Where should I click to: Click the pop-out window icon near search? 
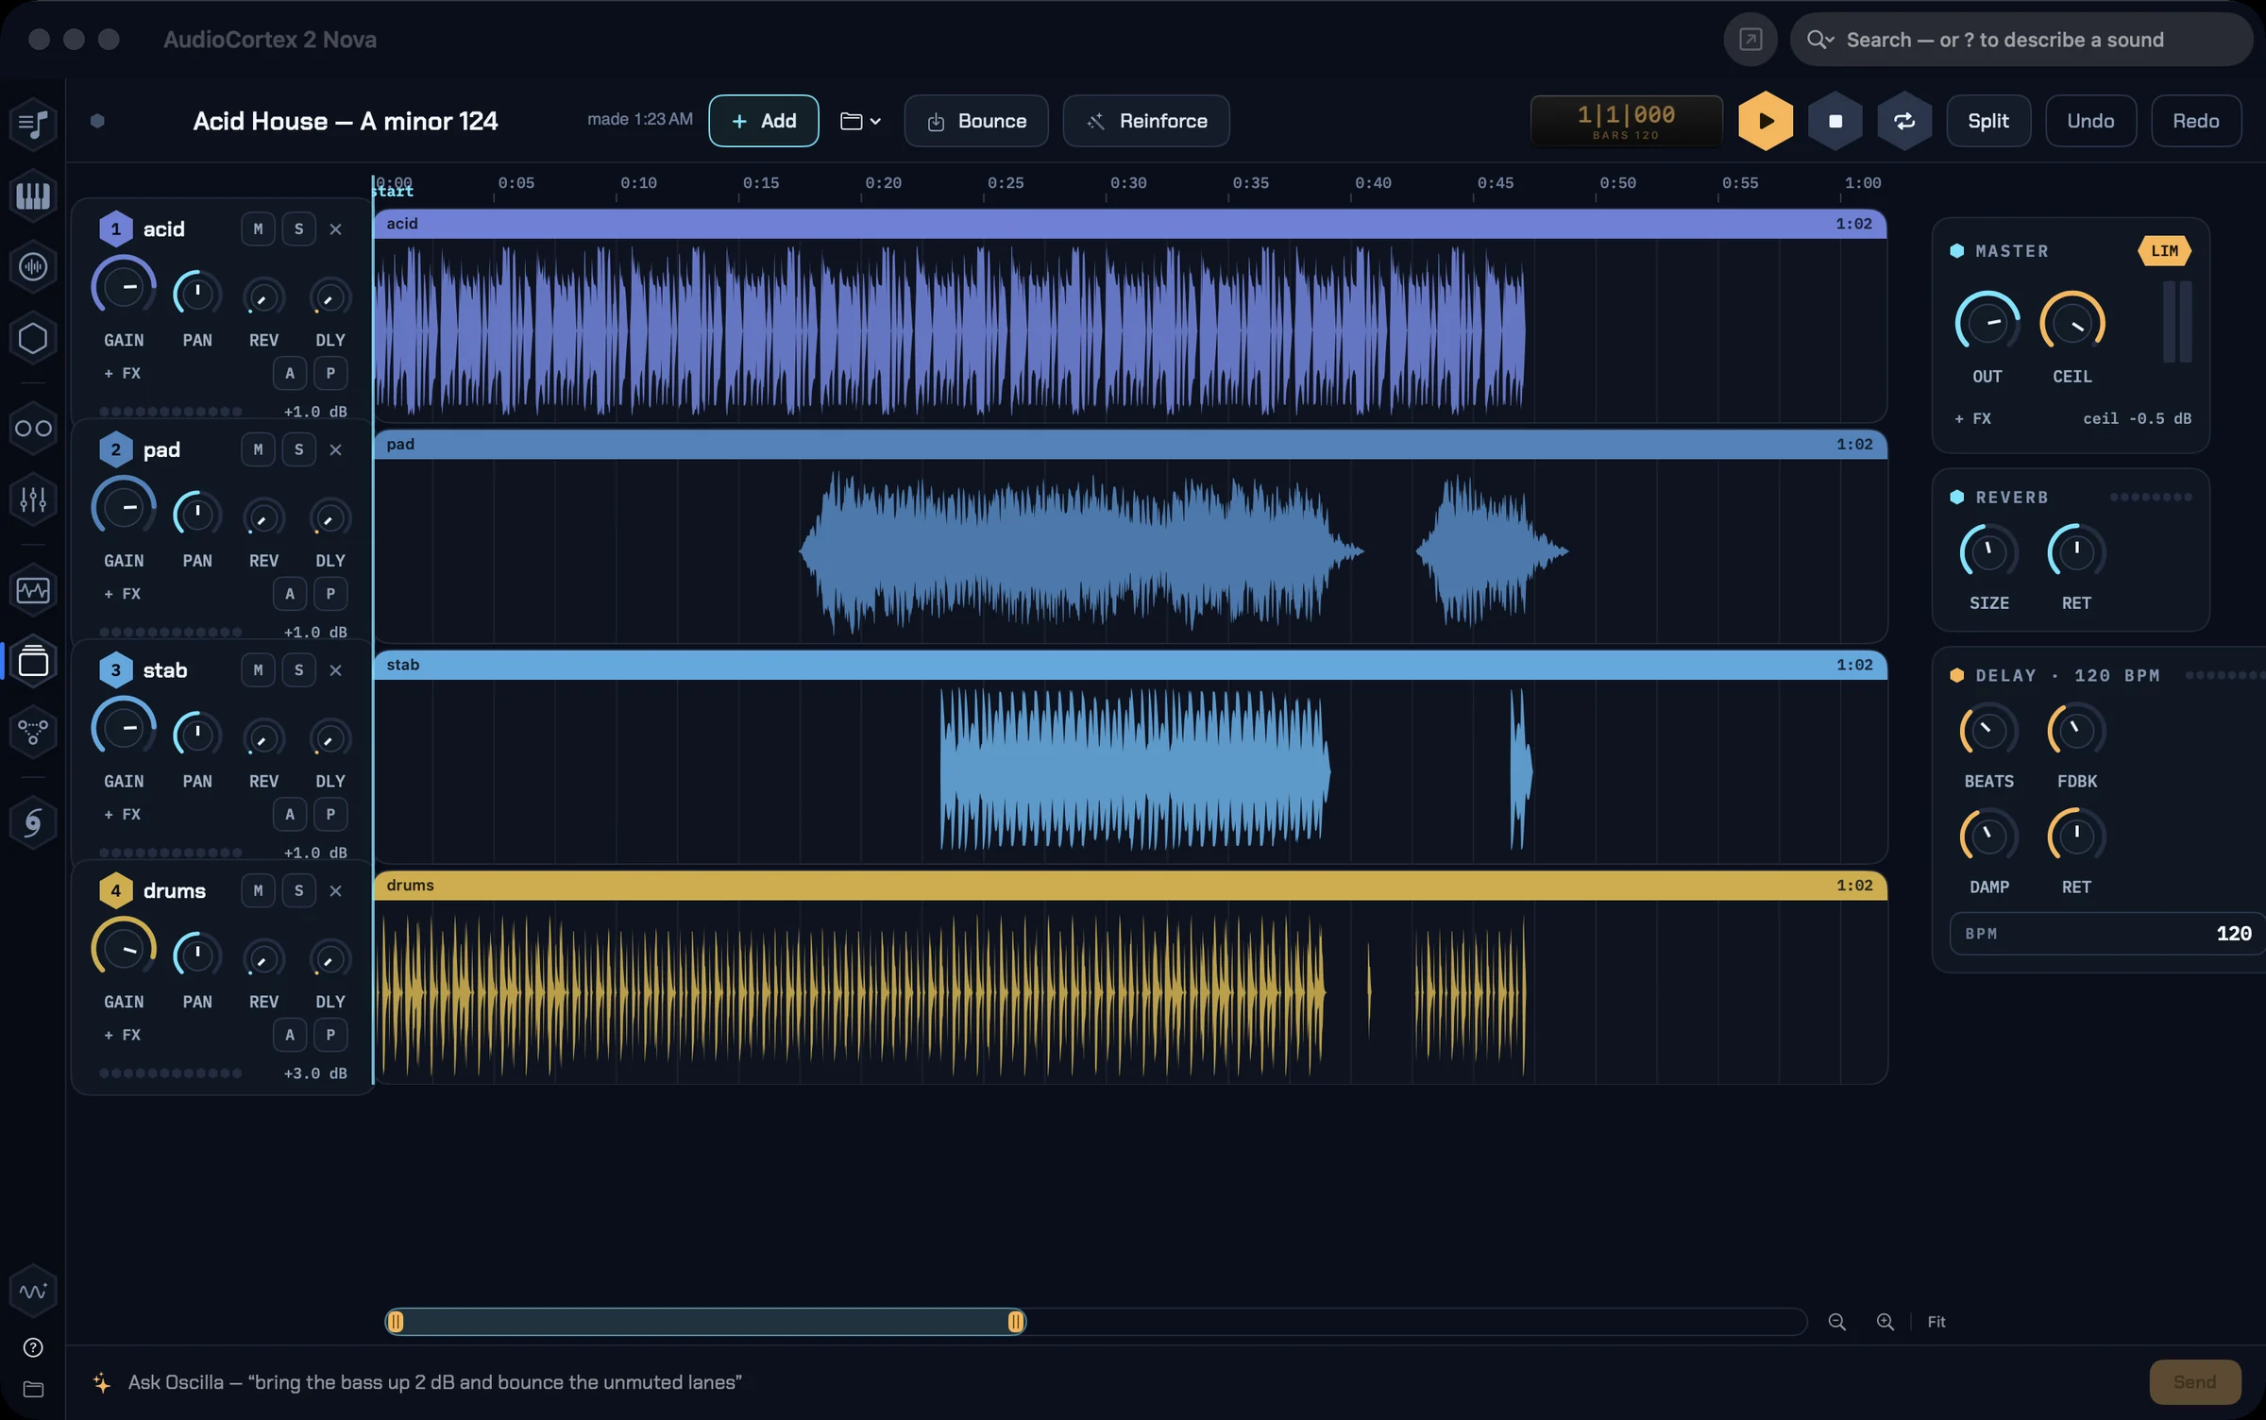click(1750, 40)
